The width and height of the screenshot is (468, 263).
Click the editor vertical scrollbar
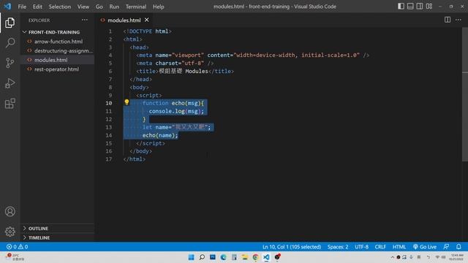pos(465,94)
